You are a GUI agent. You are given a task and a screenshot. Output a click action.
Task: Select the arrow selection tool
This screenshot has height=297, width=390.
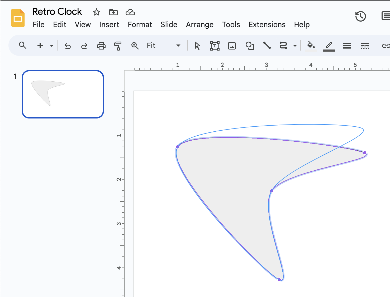point(197,45)
